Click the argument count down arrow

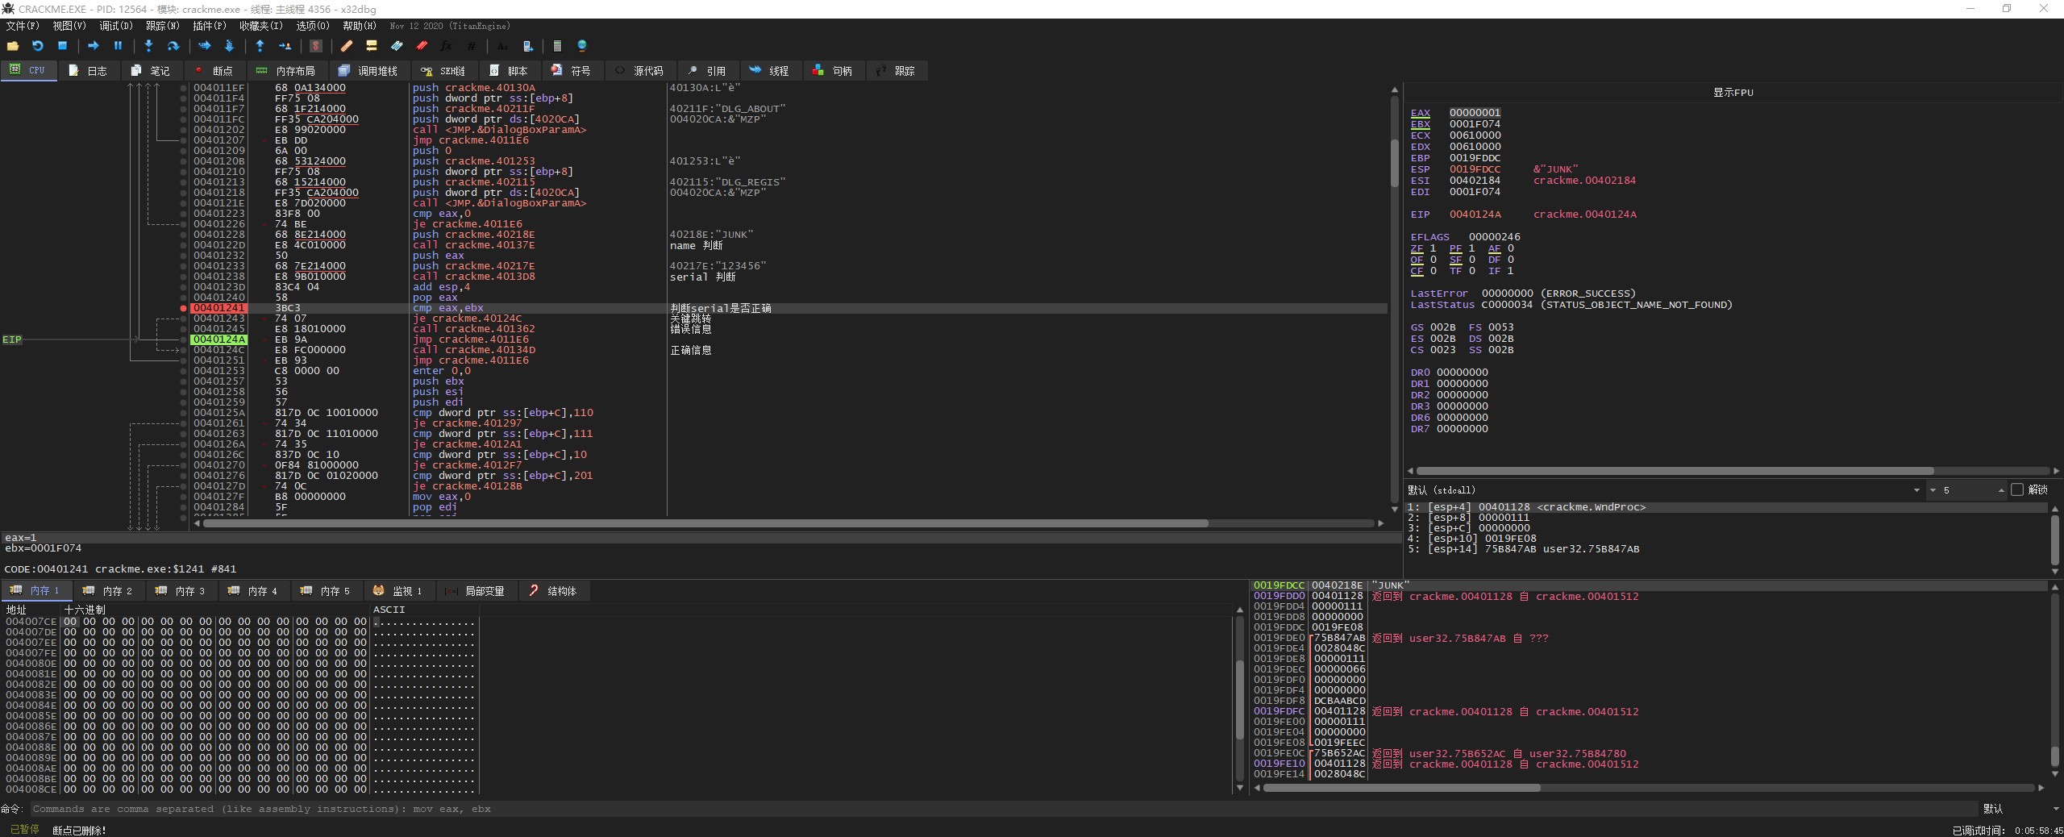pos(1933,490)
